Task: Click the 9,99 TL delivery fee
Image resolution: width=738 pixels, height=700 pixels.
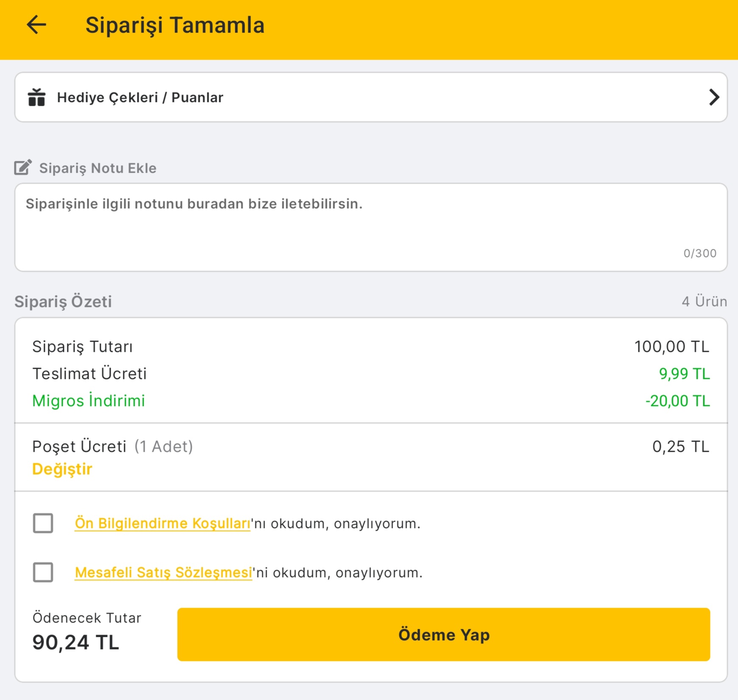Action: point(684,374)
